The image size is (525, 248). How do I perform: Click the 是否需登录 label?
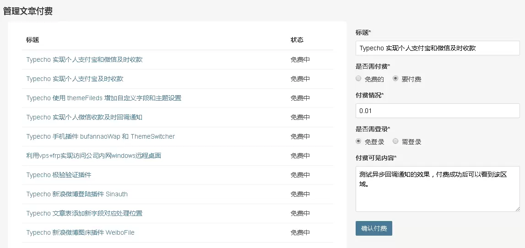pos(373,129)
